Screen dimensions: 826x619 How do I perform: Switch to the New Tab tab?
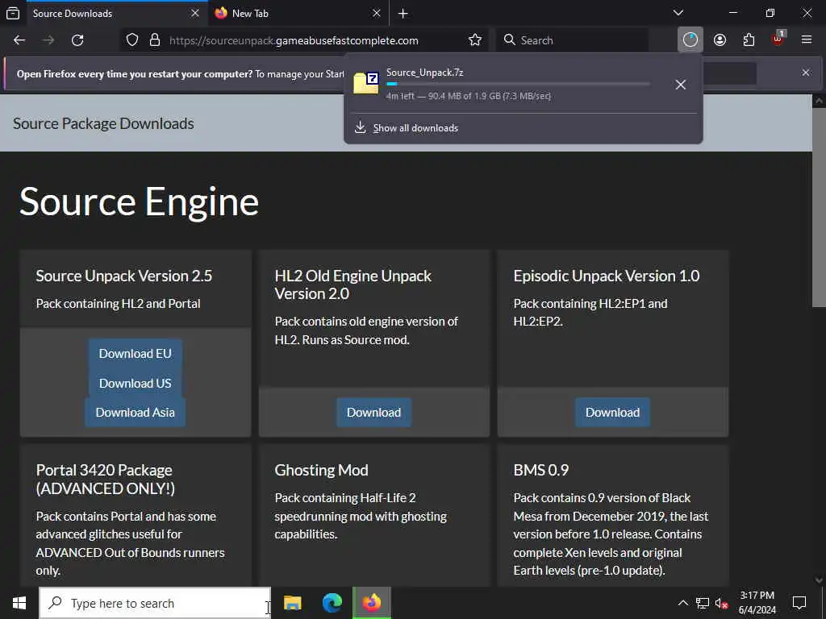click(298, 13)
